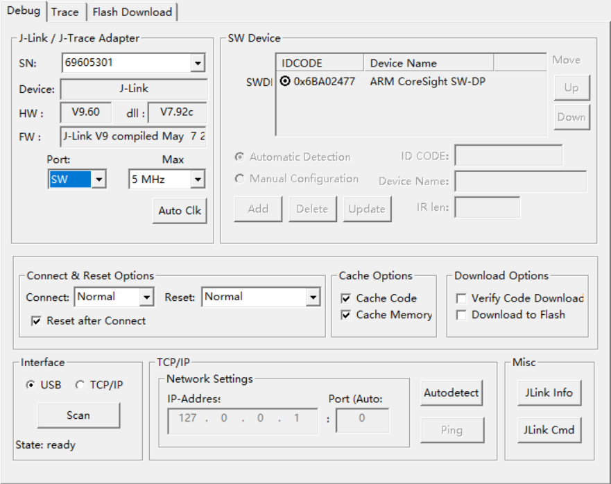
Task: Expand the SN serial number dropdown
Action: pos(198,63)
